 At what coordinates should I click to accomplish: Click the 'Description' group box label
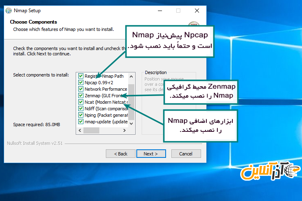[155, 72]
